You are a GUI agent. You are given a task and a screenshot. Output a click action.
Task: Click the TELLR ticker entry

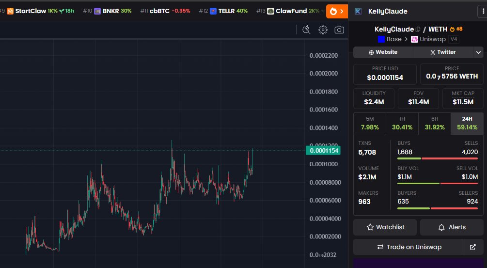pyautogui.click(x=223, y=11)
